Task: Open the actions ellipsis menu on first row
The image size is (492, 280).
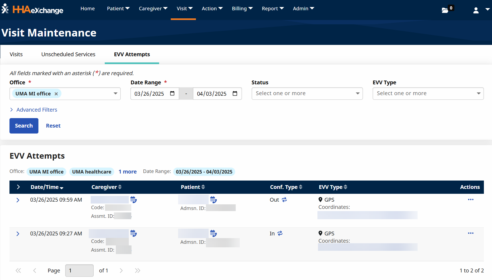Action: pyautogui.click(x=471, y=199)
